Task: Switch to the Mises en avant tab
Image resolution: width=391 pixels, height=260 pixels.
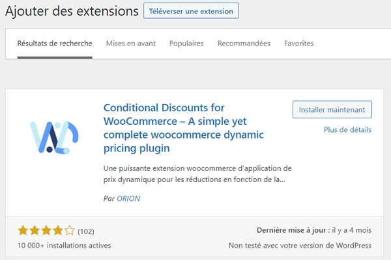Action: click(x=130, y=44)
